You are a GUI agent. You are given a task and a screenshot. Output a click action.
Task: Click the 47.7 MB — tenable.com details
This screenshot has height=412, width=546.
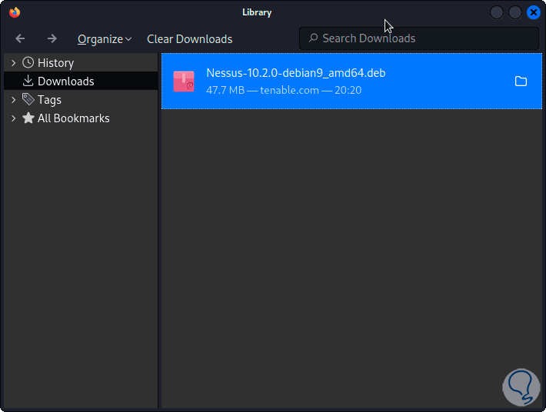pos(284,91)
